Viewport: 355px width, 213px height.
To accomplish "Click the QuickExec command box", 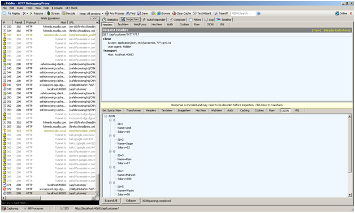I will 50,203.
